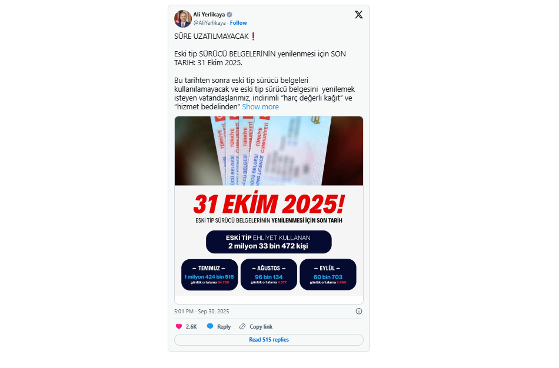This screenshot has width=559, height=368.
Task: Click the Copy link text
Action: (261, 326)
